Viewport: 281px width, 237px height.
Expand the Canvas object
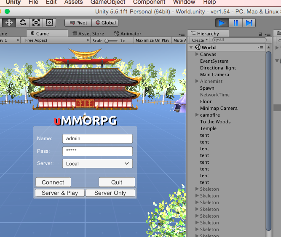197,54
